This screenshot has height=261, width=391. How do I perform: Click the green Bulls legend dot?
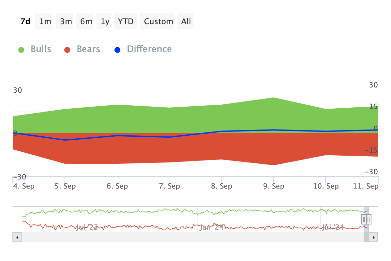pyautogui.click(x=21, y=49)
